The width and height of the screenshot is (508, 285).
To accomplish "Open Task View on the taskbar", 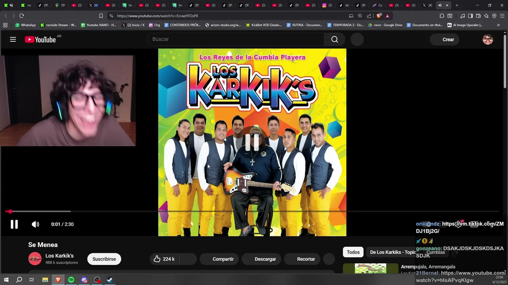I will (32, 280).
